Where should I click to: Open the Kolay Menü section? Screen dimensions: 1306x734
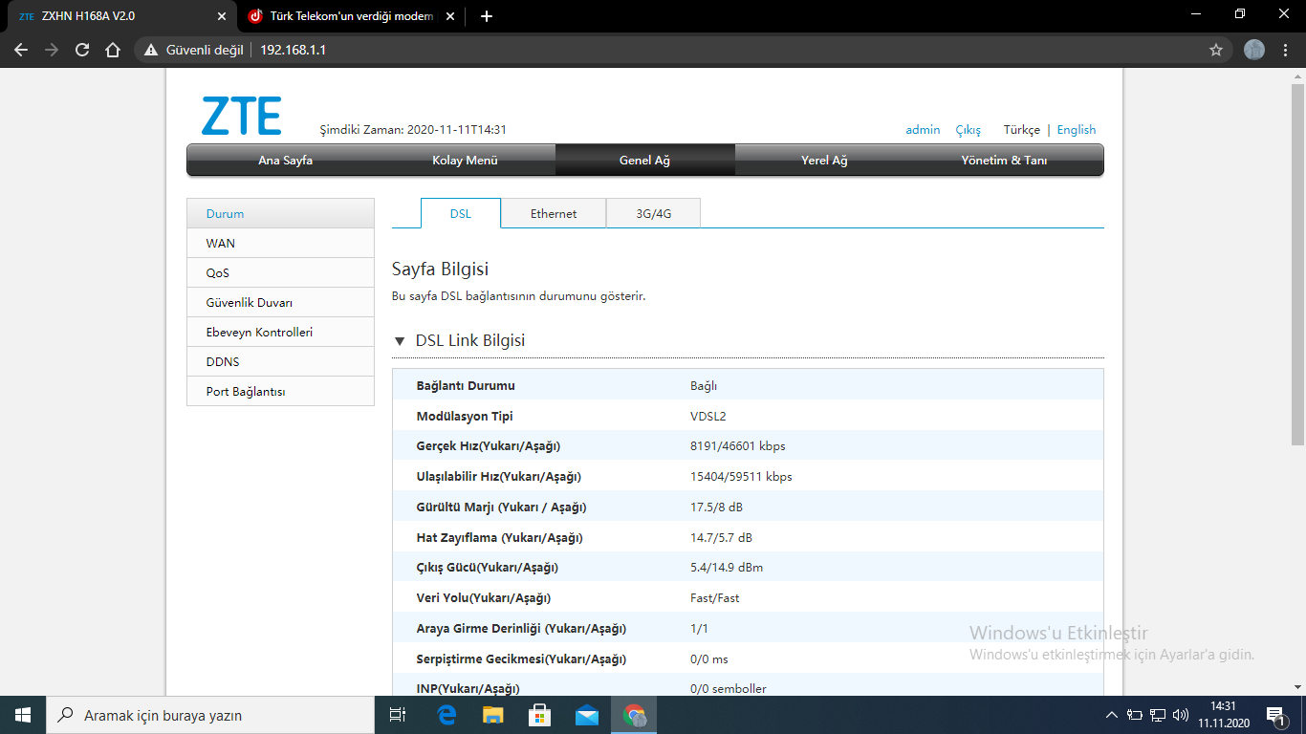coord(465,161)
